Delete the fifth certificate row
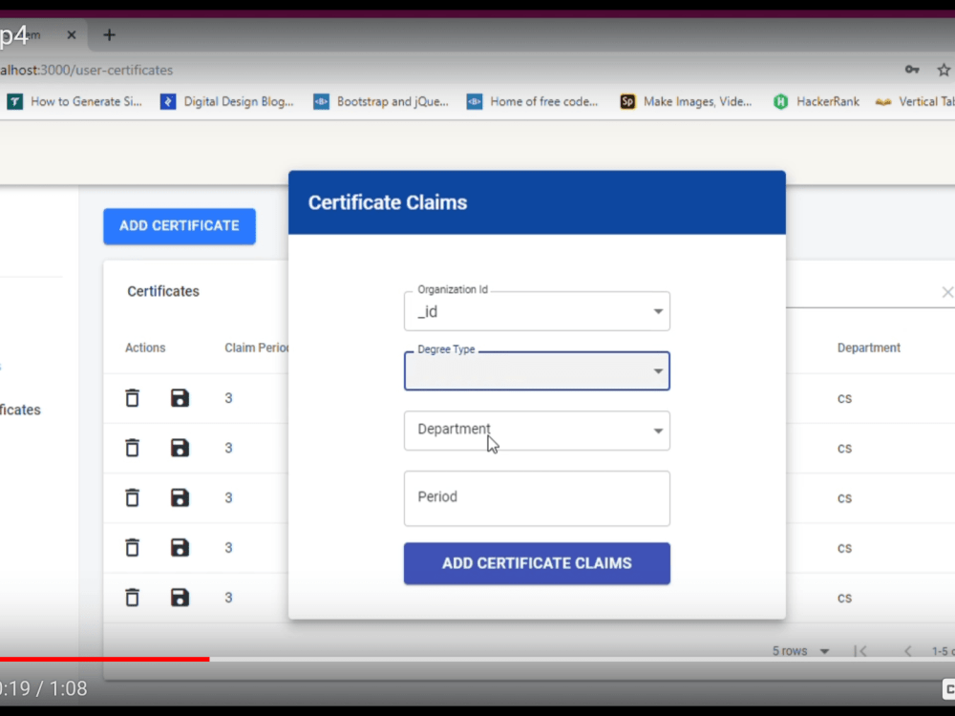Image resolution: width=955 pixels, height=716 pixels. [132, 598]
